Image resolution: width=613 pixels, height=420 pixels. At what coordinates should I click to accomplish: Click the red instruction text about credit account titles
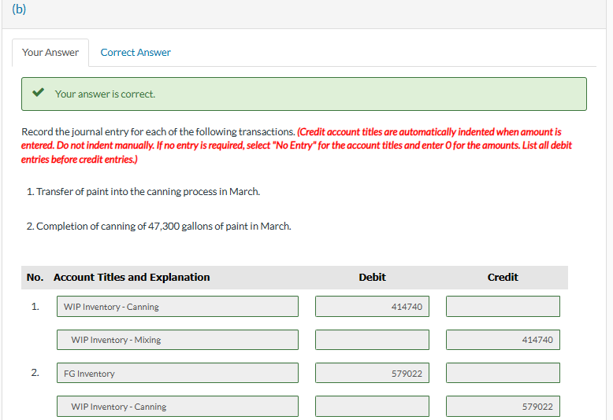(x=296, y=146)
